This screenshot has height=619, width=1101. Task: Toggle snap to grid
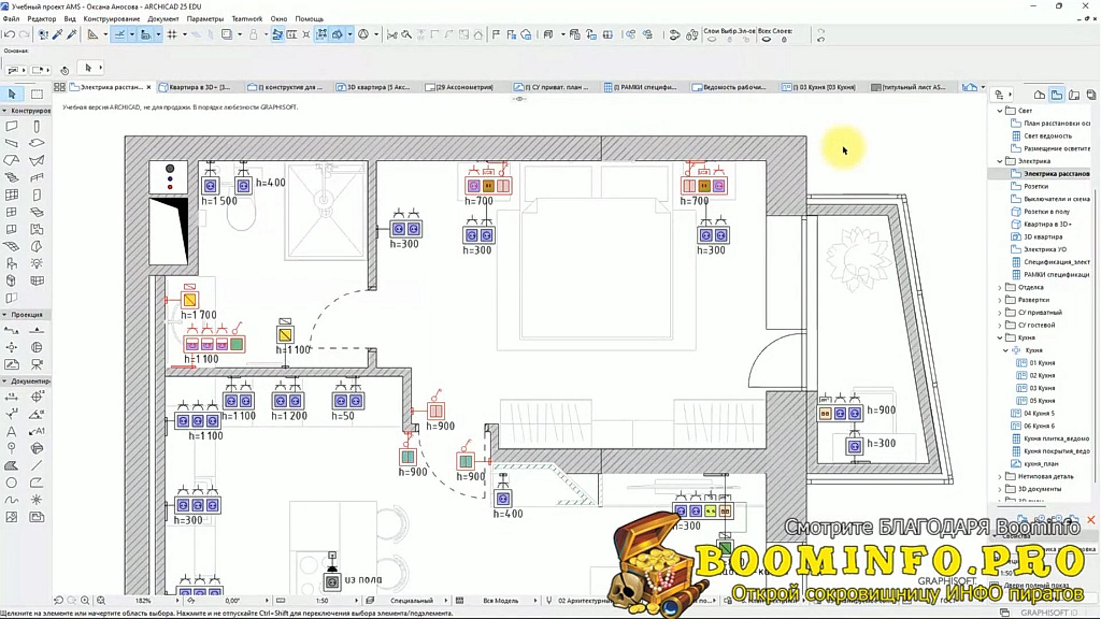point(171,35)
